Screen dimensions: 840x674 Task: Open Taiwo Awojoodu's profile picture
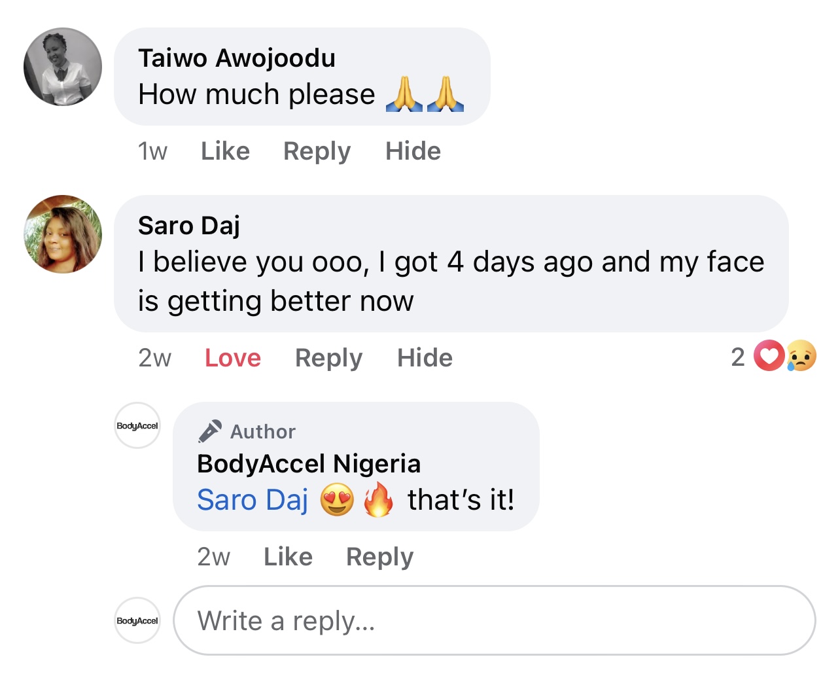tap(63, 67)
